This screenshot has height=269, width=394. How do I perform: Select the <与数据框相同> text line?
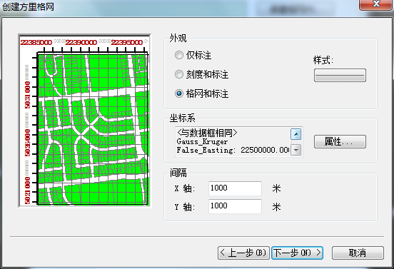tap(207, 133)
